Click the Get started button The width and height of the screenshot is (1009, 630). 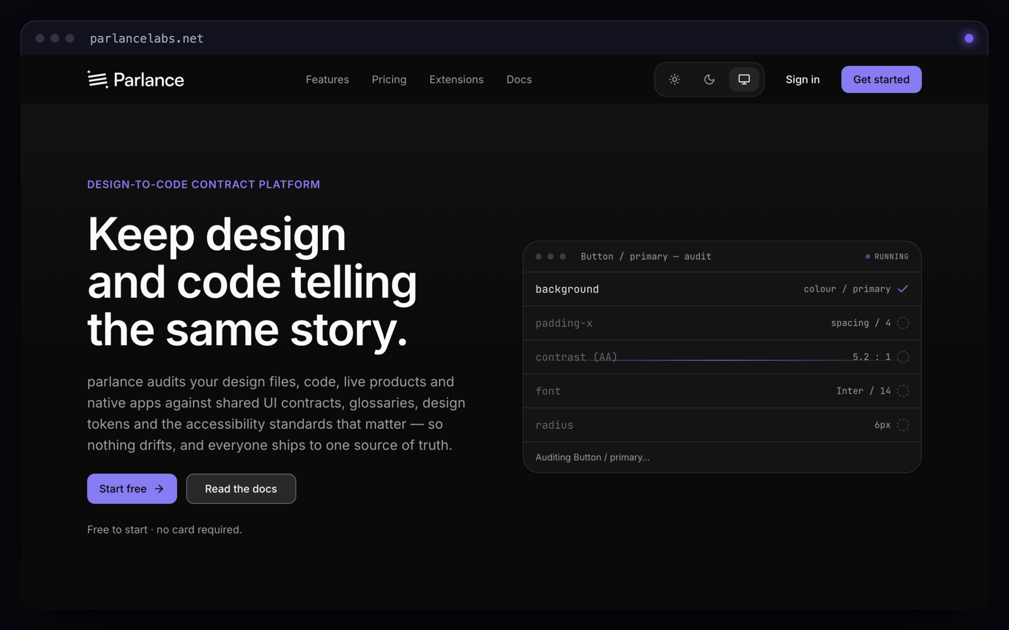click(881, 79)
